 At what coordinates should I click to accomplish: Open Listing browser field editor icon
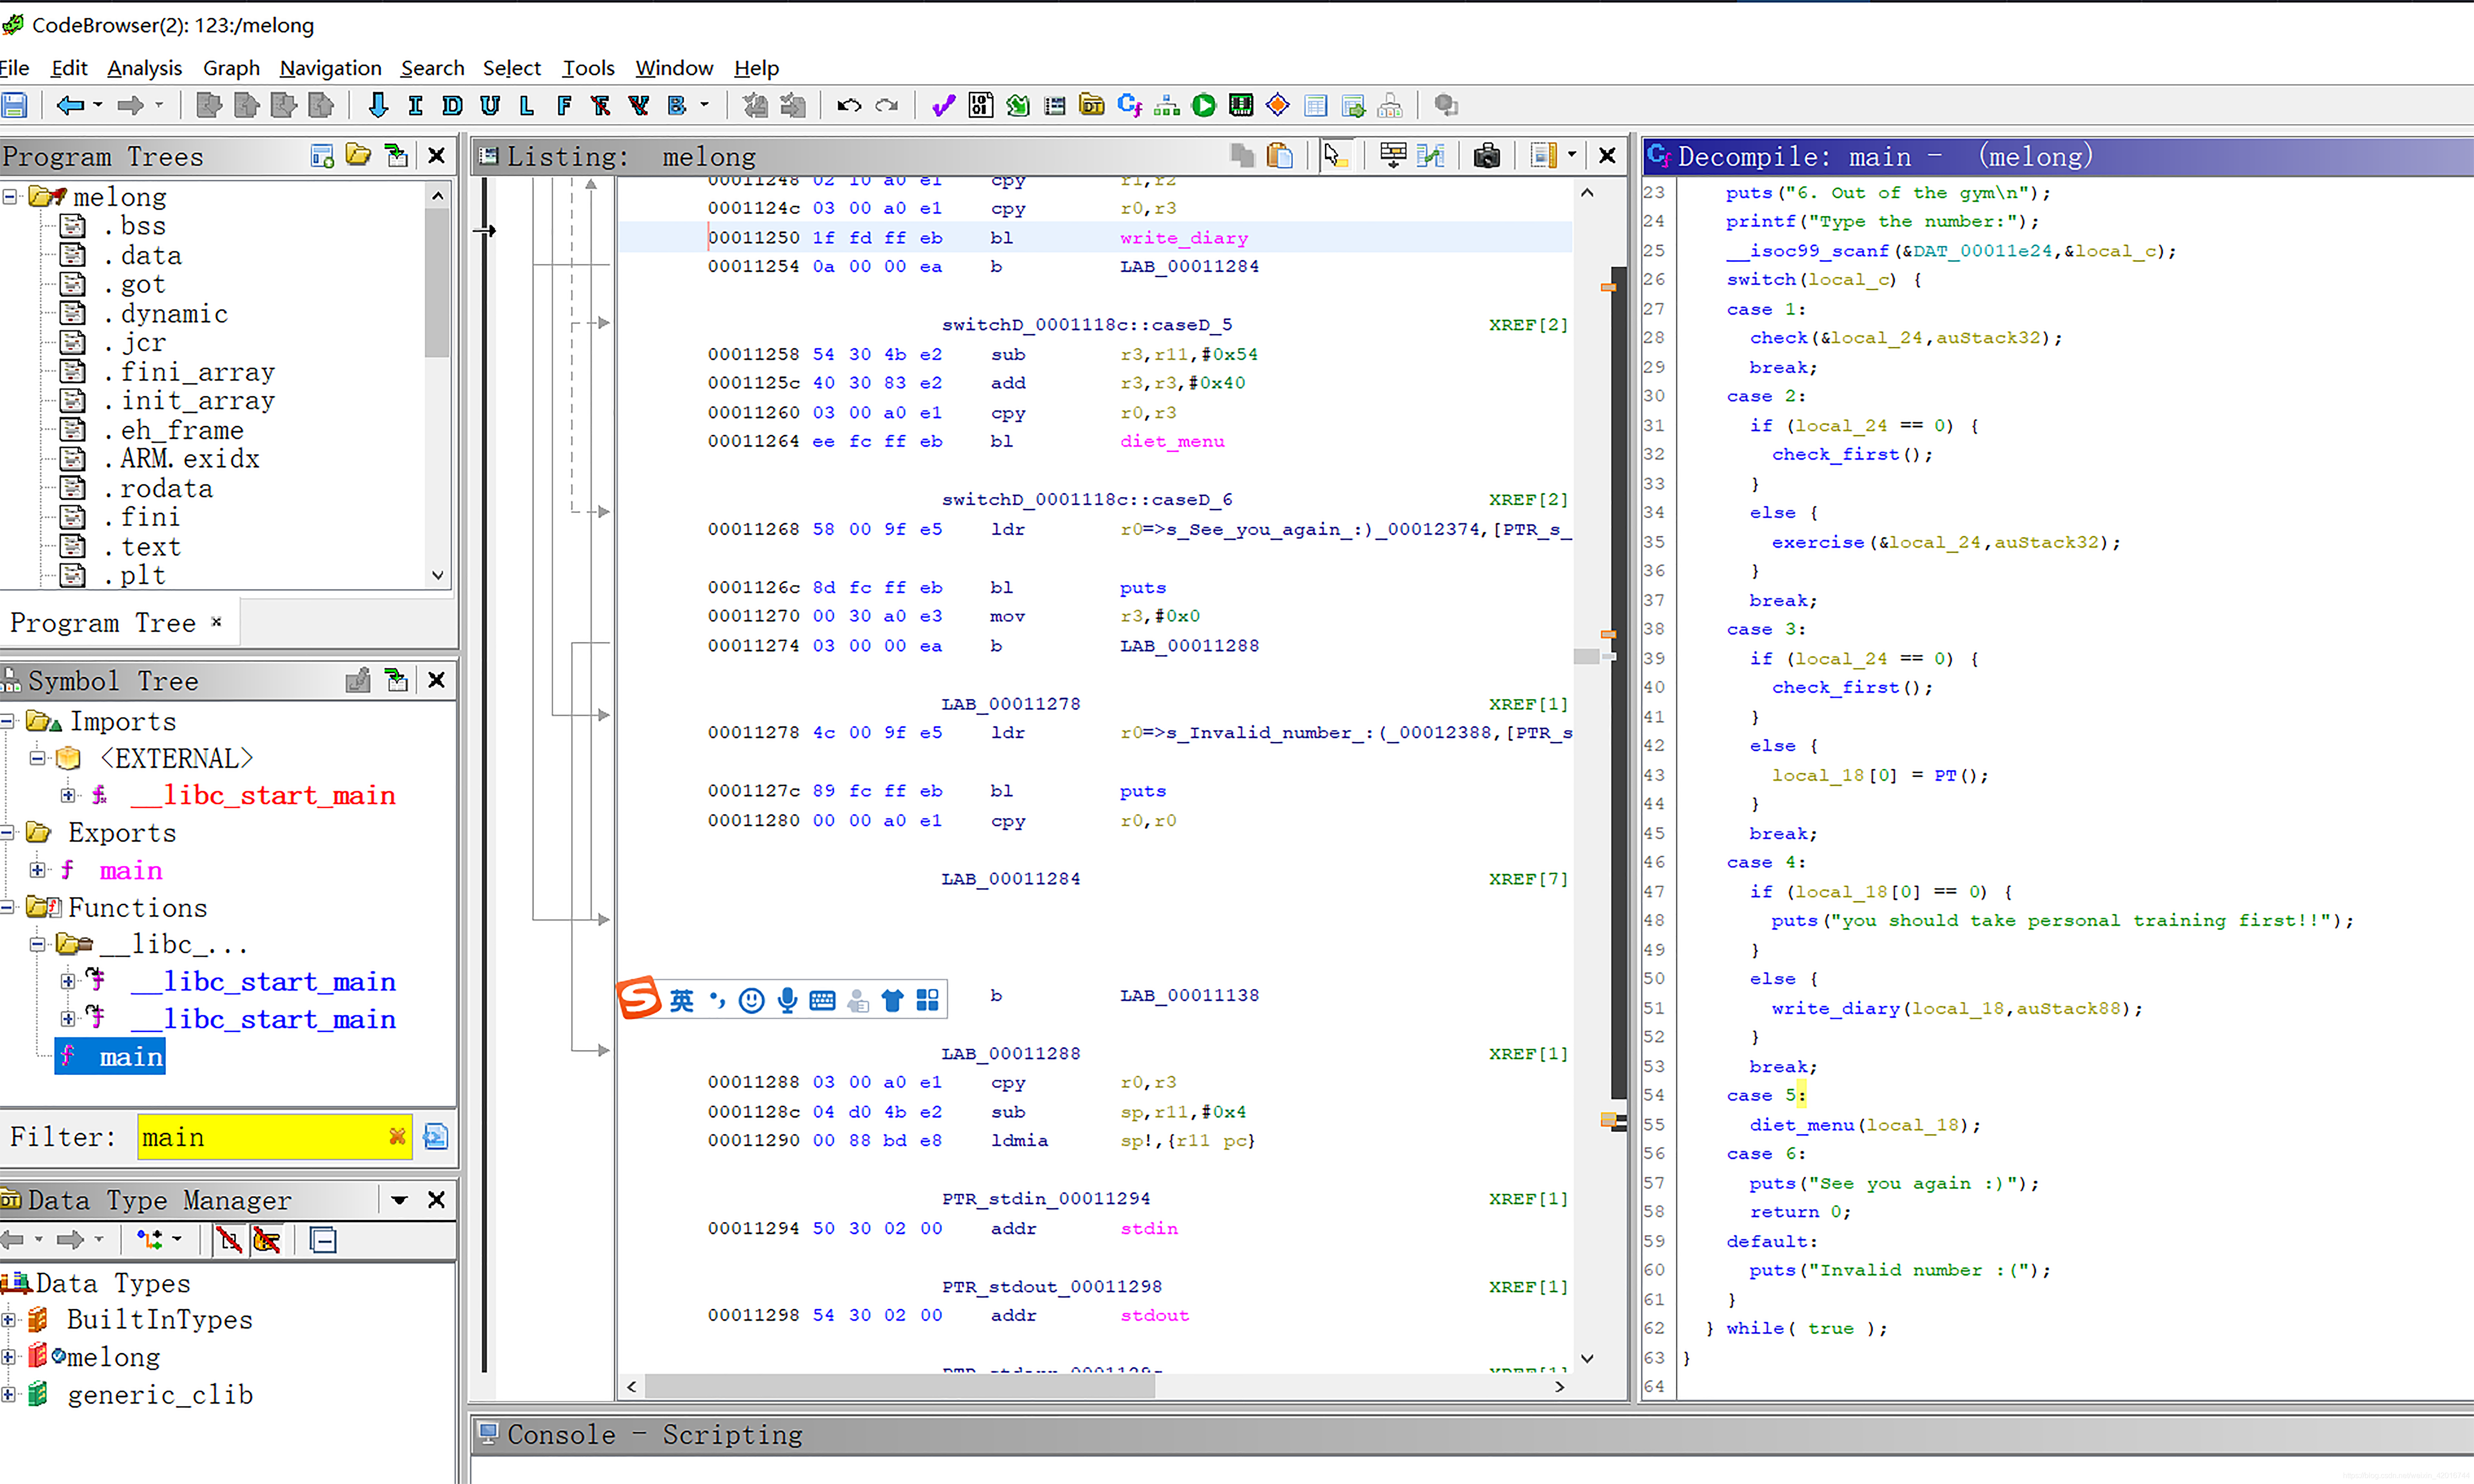(1393, 155)
